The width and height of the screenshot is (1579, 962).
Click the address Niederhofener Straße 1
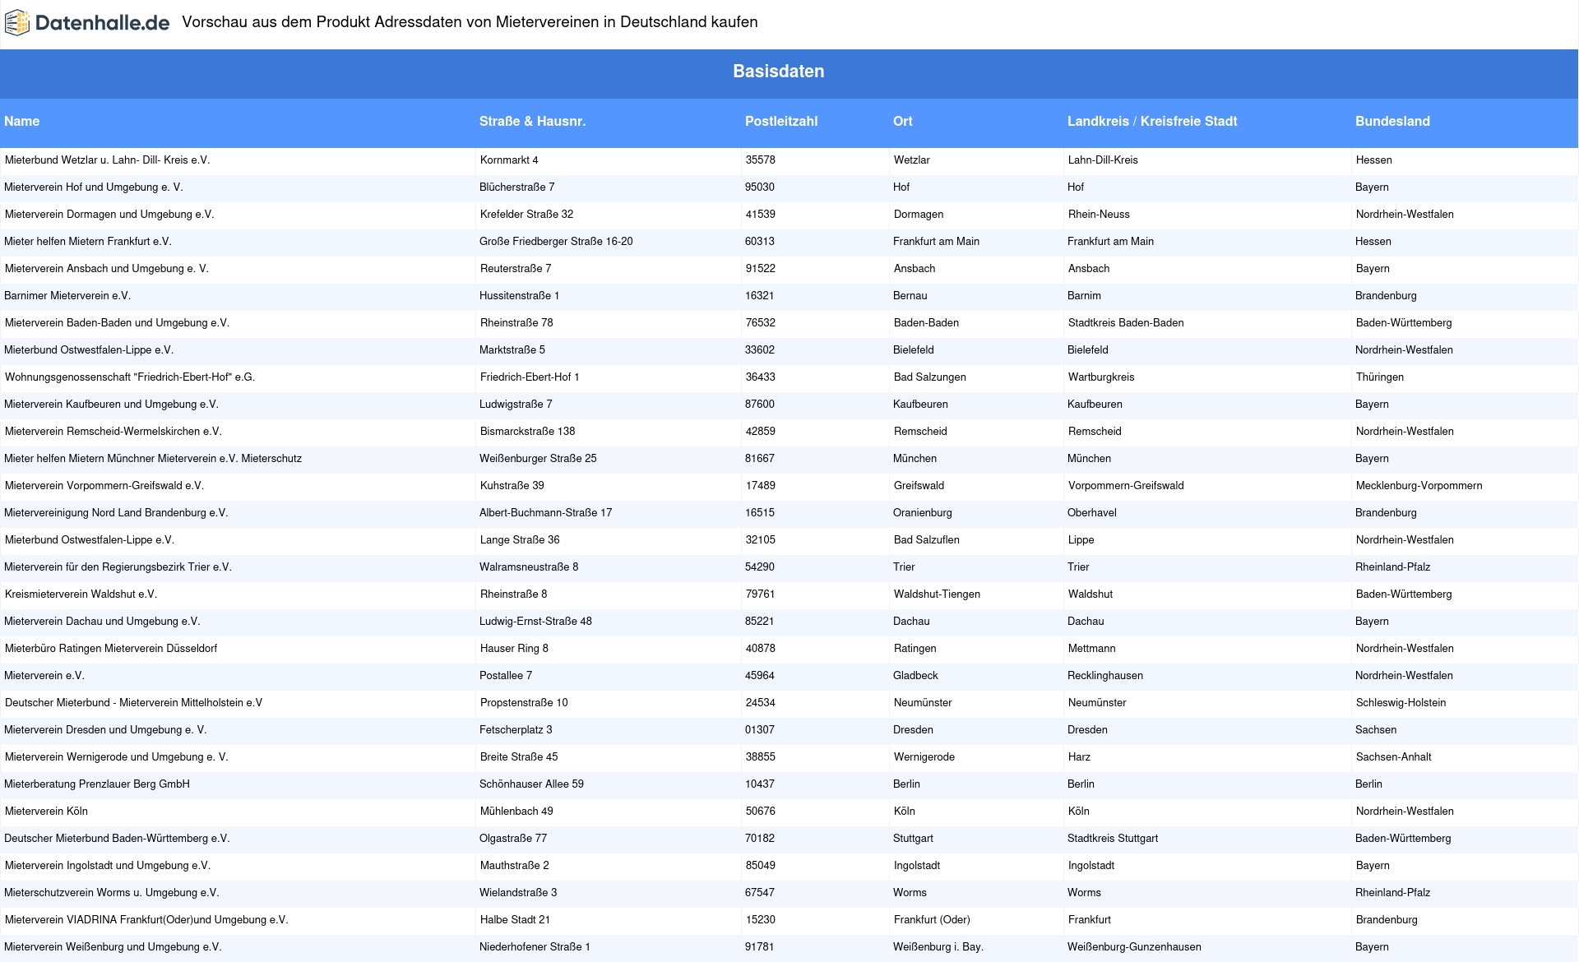tap(534, 947)
